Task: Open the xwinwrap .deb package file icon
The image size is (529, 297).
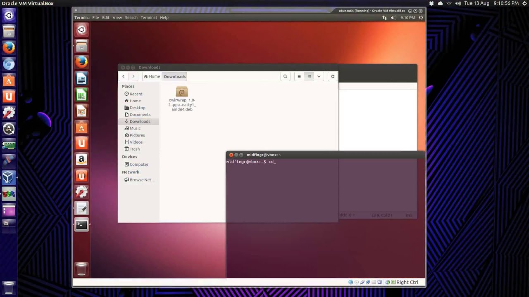Action: tap(182, 92)
